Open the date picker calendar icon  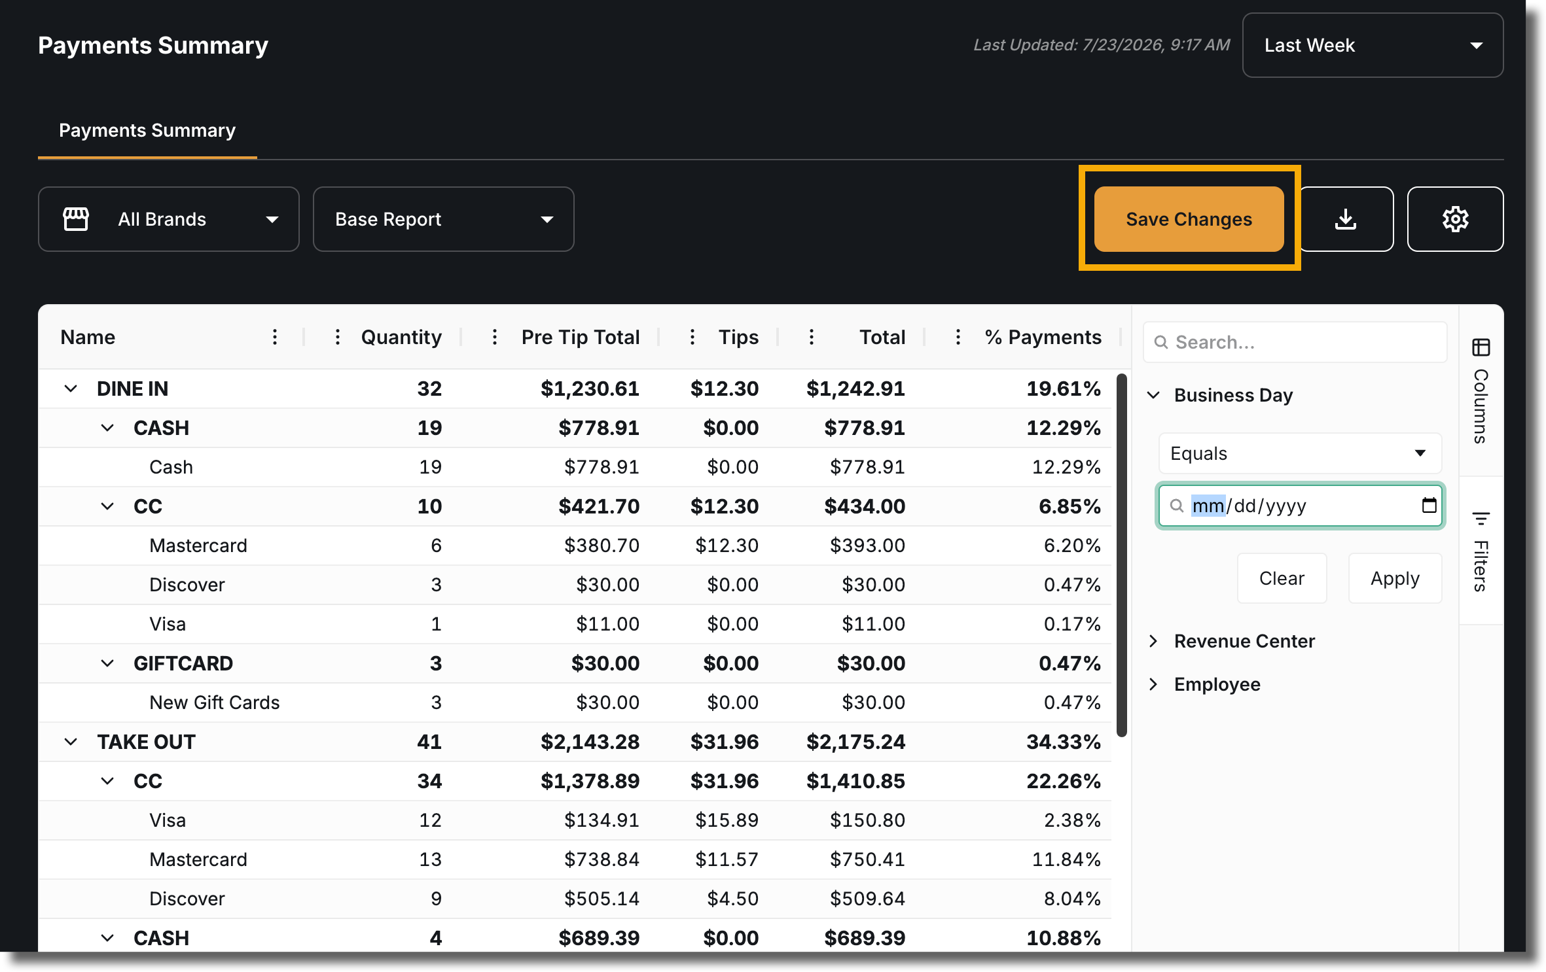[x=1429, y=505]
